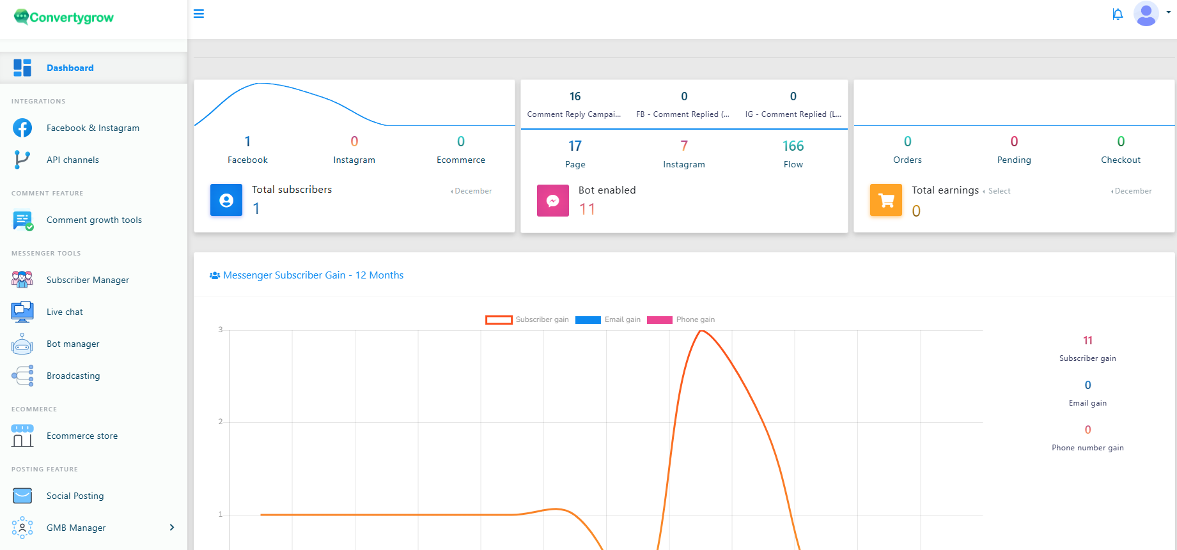Click the Page count 17
The image size is (1177, 550).
pyautogui.click(x=575, y=146)
